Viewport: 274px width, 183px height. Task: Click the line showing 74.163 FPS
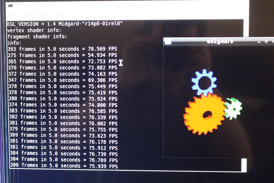(63, 74)
